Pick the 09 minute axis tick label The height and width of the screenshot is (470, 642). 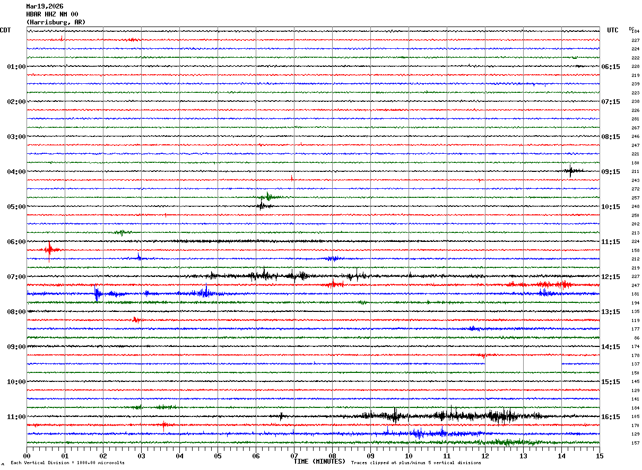pos(370,455)
